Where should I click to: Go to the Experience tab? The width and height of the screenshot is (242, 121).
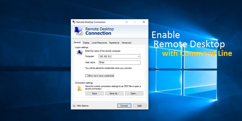114,43
